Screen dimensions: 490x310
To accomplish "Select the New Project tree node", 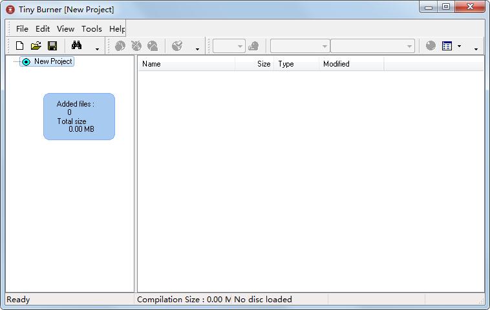I will point(53,61).
